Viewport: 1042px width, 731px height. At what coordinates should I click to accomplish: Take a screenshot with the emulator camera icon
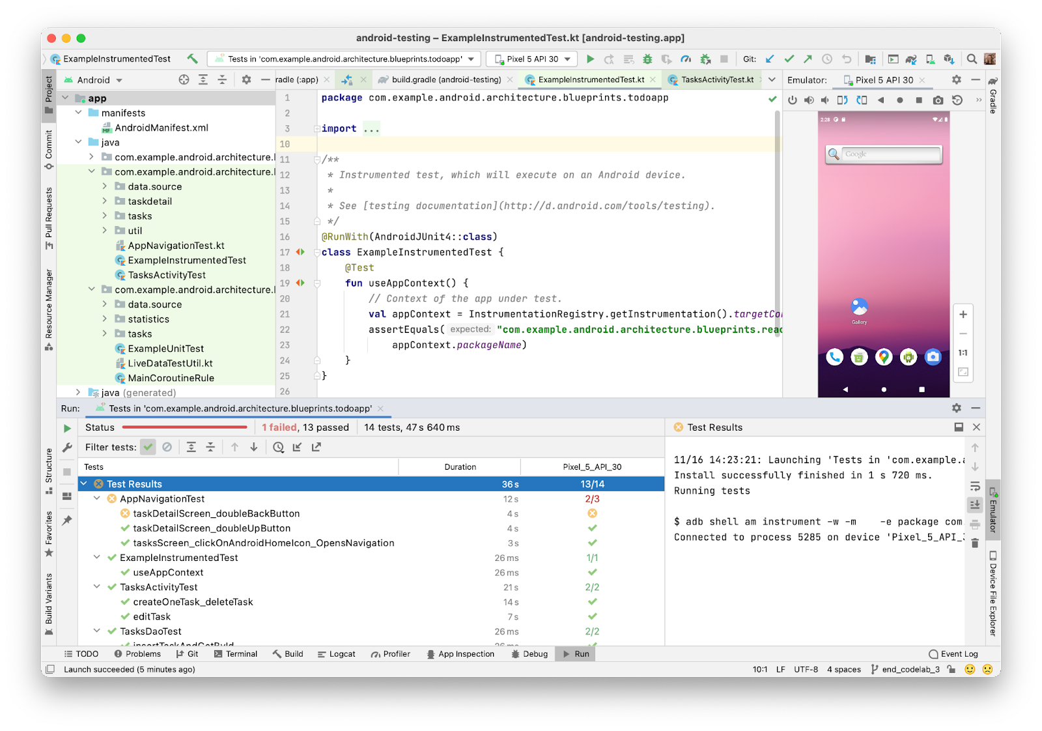938,100
